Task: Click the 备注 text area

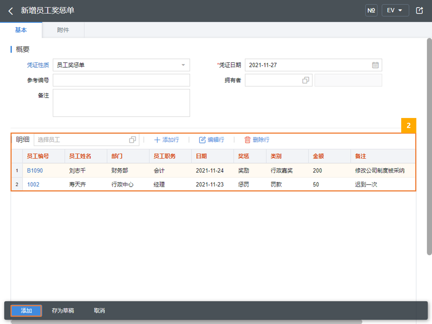Action: pos(121,103)
